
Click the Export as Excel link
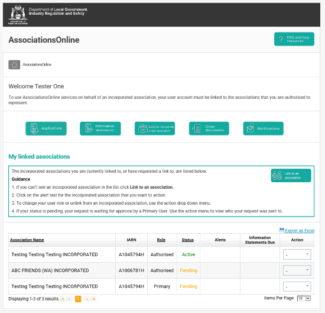tap(300, 231)
